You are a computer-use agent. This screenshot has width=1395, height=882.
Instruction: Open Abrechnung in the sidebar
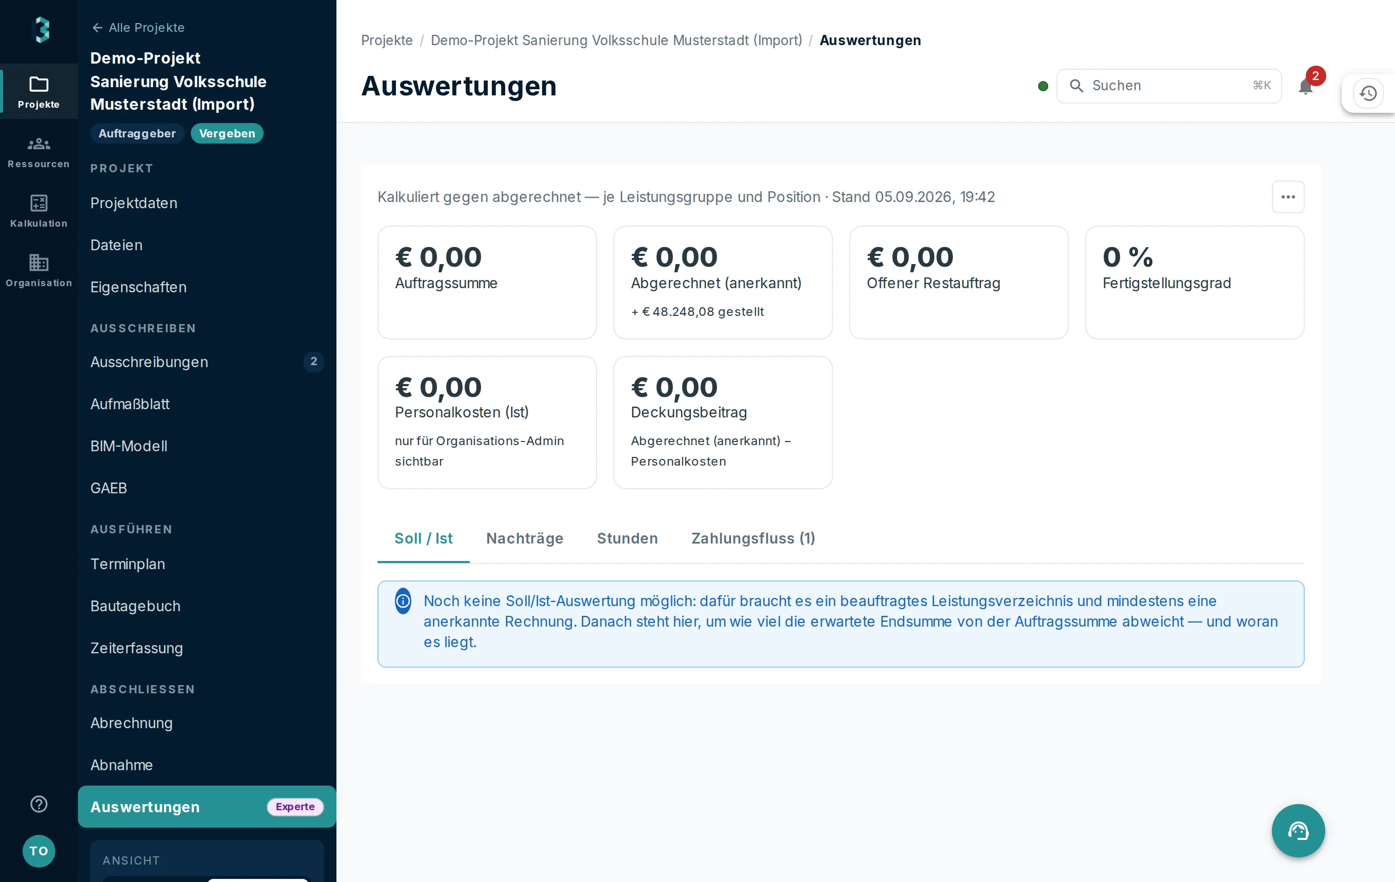point(207,724)
